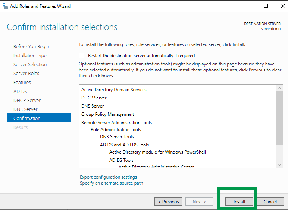This screenshot has height=210, width=288.
Task: Open the Installation Type step
Action: point(30,56)
